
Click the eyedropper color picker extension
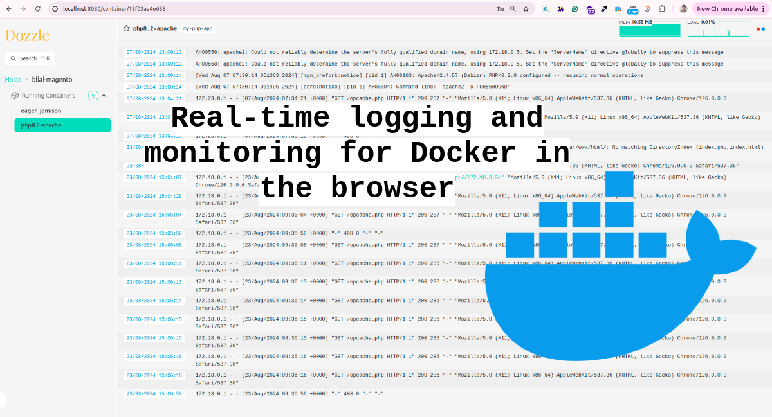(x=604, y=9)
